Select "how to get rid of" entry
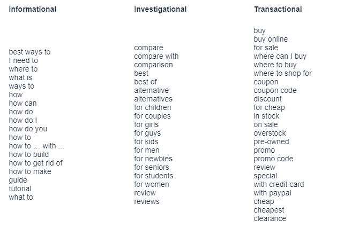Screen dimensions: 337x228 35,163
